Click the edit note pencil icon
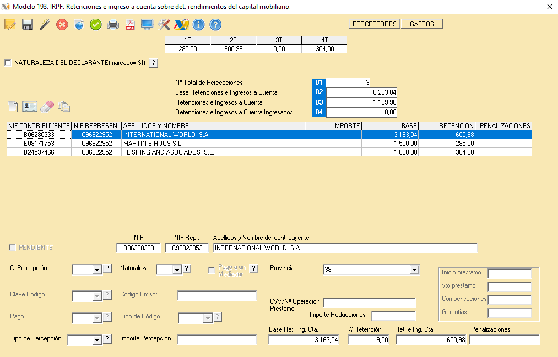Viewport: 558px width, 357px height. [x=10, y=25]
